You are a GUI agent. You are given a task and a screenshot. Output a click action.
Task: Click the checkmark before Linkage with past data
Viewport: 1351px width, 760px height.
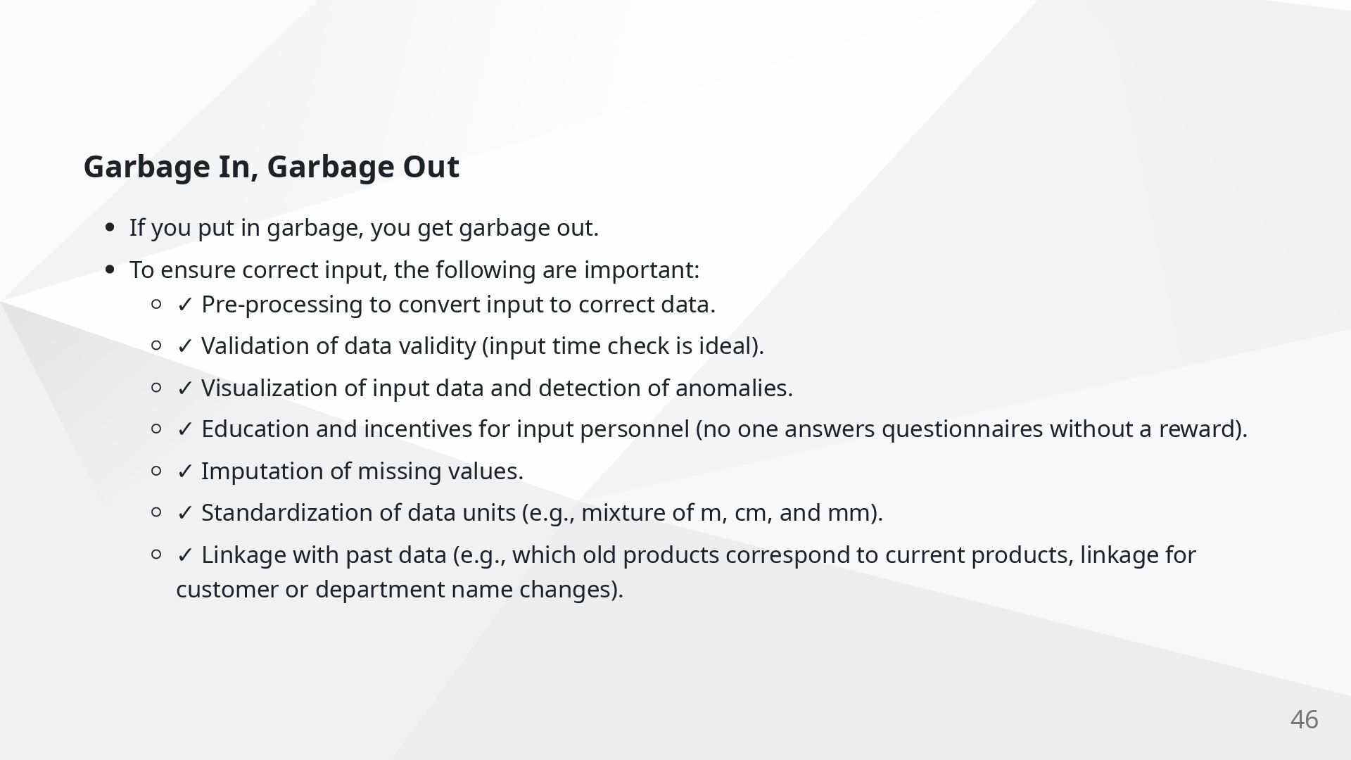(x=185, y=555)
